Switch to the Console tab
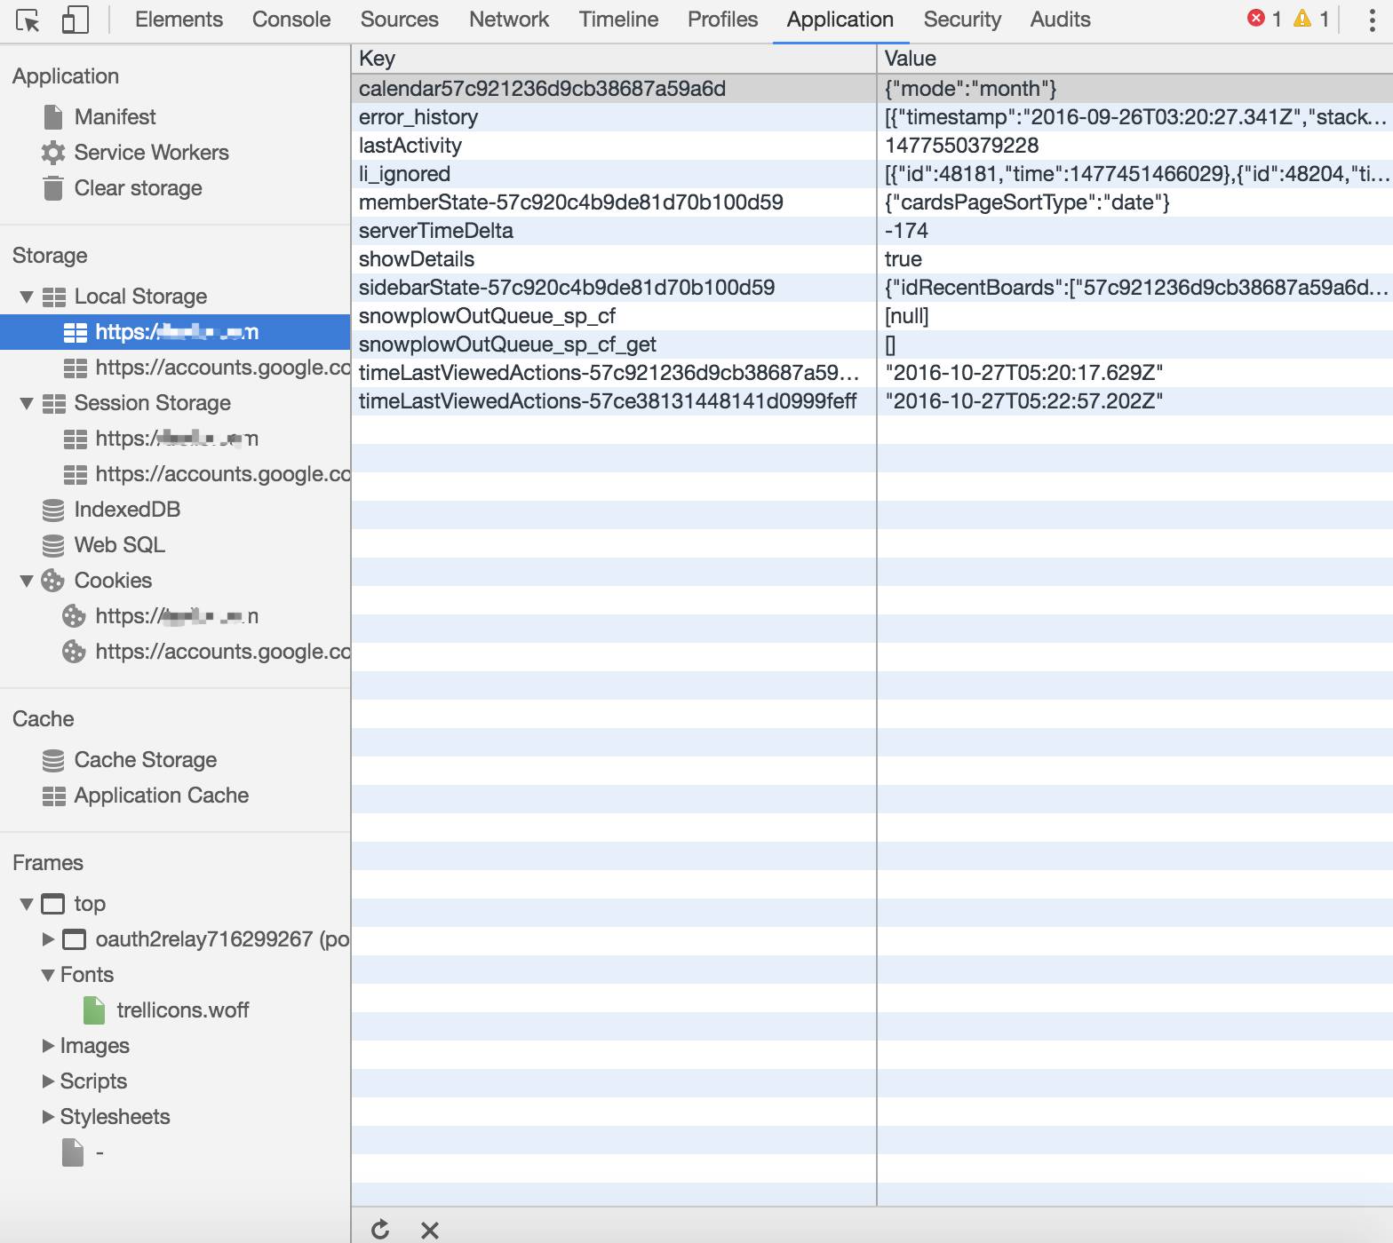1393x1243 pixels. 291,20
